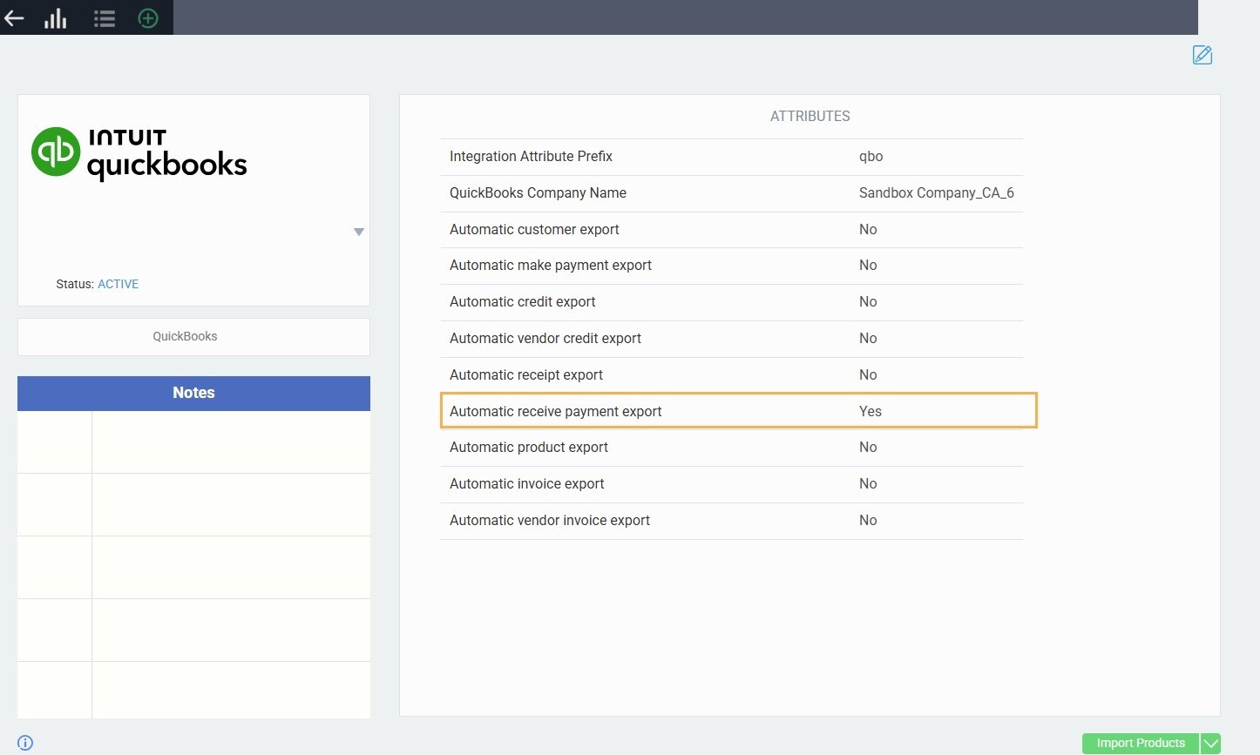Viewport: 1260px width, 755px height.
Task: Click the green plus add icon
Action: click(x=148, y=18)
